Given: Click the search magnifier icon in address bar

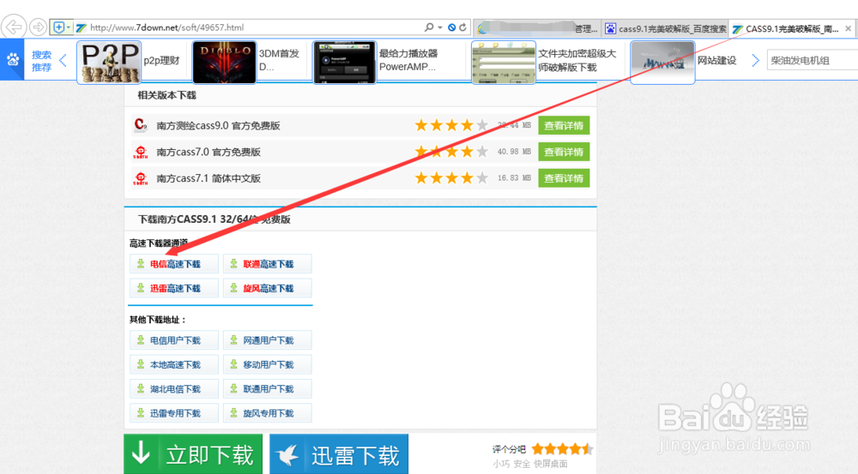Looking at the screenshot, I should [x=429, y=27].
